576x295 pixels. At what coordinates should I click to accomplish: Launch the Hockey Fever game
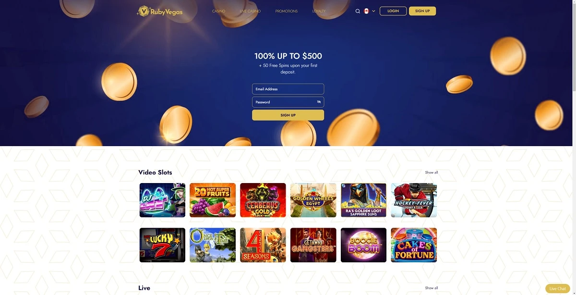[414, 200]
